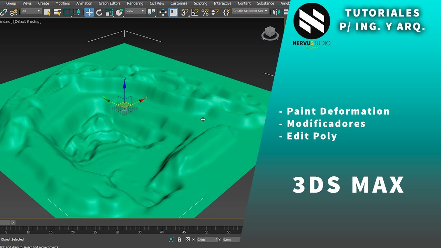Toggle Isolate Selection in the status bar

click(171, 239)
